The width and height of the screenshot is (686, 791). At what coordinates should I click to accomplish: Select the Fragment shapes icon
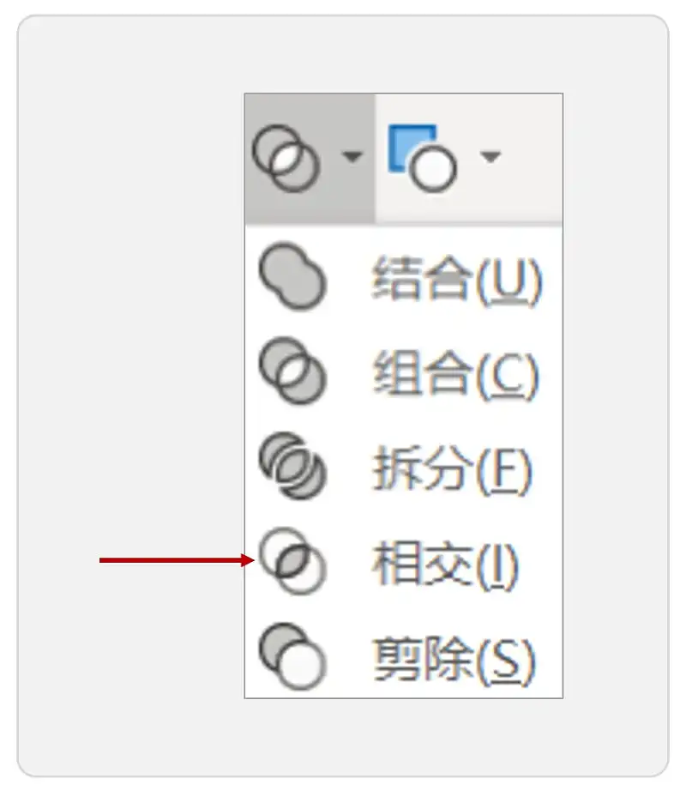(292, 466)
